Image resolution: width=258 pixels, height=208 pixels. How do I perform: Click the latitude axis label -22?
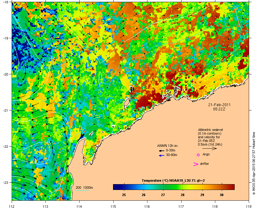(x=6, y=147)
